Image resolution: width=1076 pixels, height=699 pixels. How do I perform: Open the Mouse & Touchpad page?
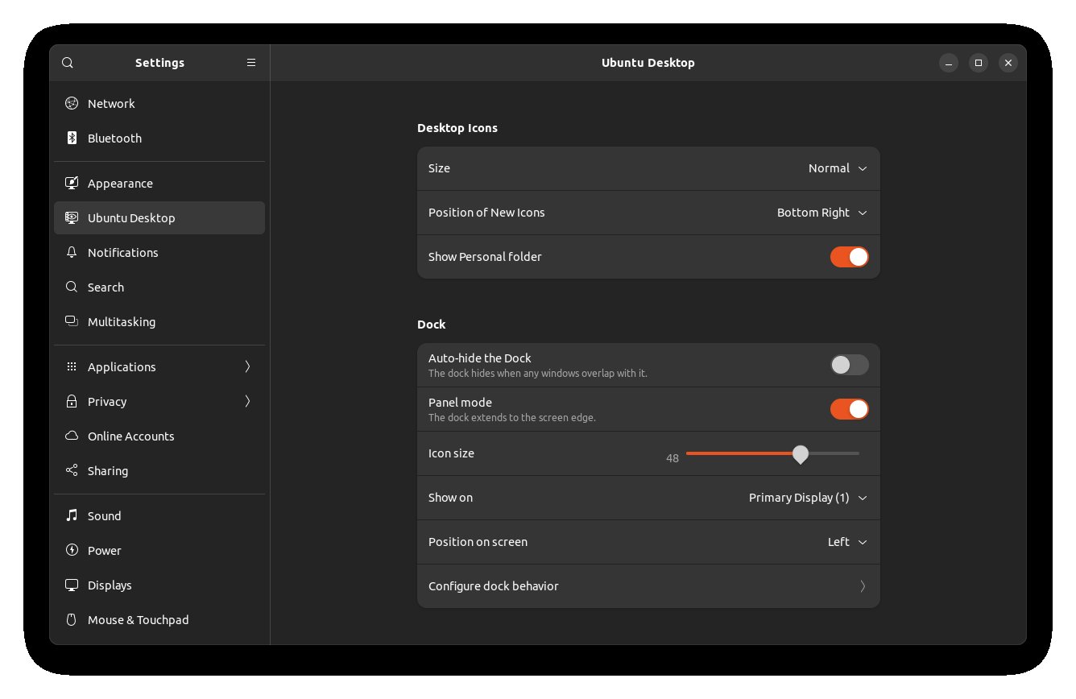pyautogui.click(x=159, y=619)
